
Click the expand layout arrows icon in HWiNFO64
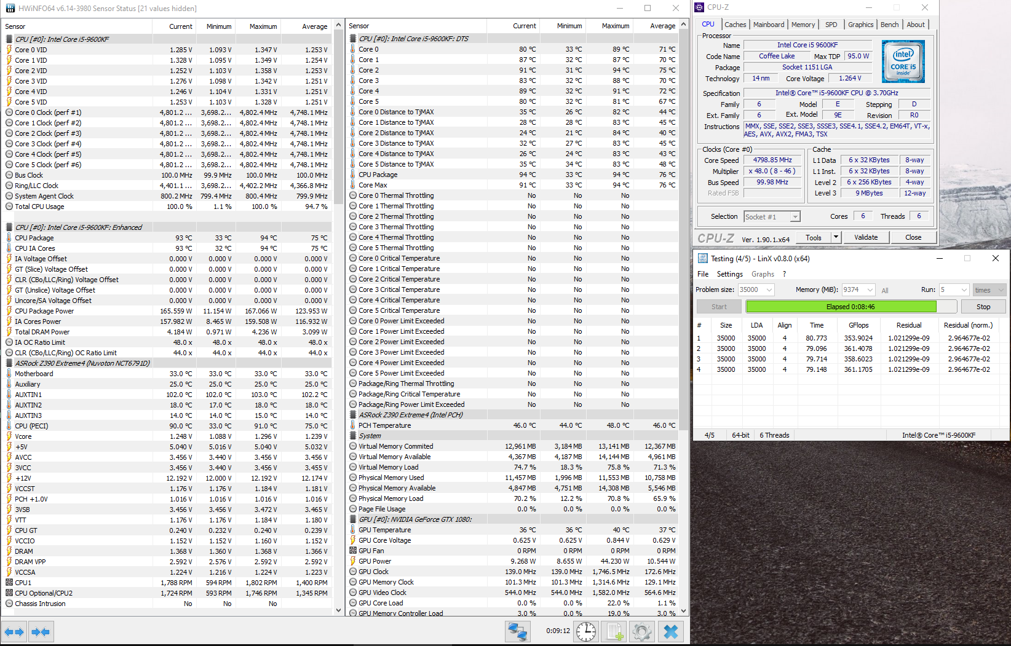pos(14,631)
